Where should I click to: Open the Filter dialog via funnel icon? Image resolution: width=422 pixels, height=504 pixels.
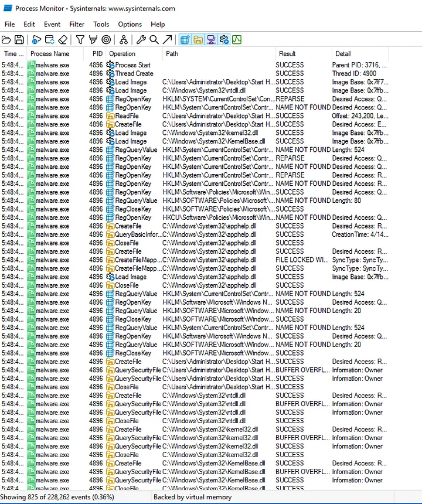coord(80,40)
